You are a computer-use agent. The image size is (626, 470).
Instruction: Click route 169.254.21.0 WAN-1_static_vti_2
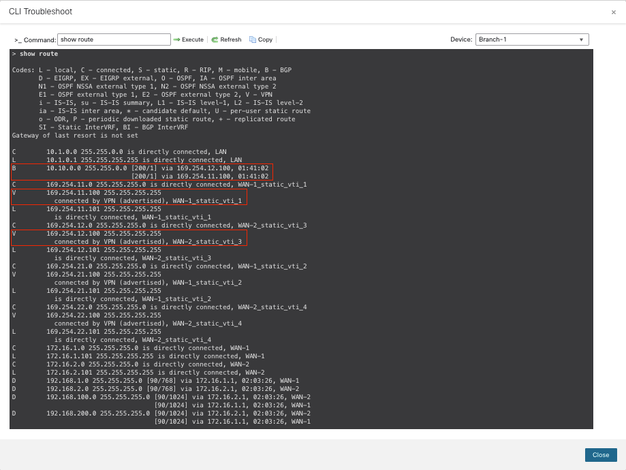[159, 266]
